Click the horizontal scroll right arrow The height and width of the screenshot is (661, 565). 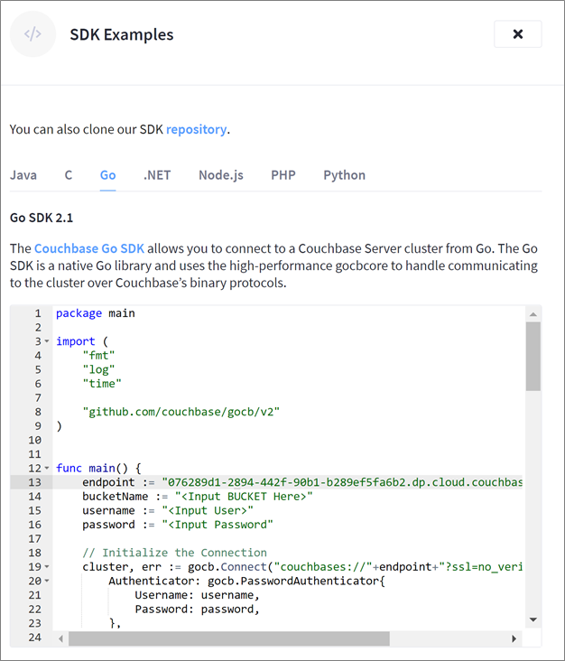pos(514,638)
